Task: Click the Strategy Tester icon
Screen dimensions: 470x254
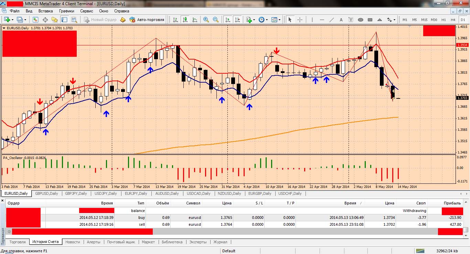Action: point(74,20)
